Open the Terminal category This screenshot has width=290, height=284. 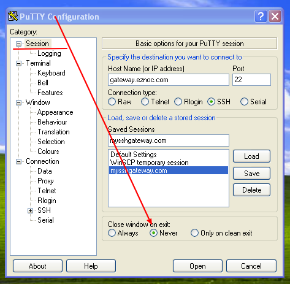pyautogui.click(x=38, y=63)
